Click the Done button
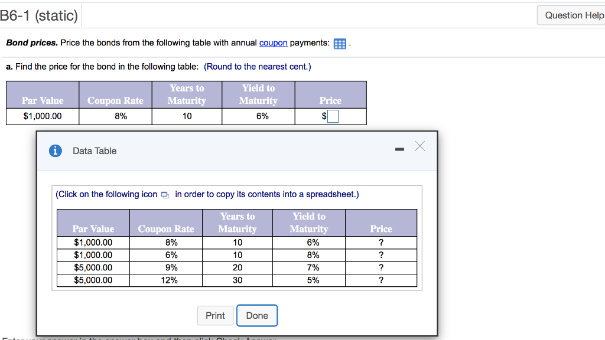The image size is (605, 340). (x=256, y=315)
